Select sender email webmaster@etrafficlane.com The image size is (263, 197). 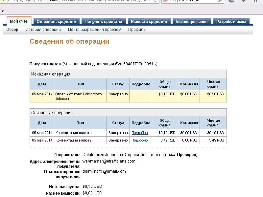(109, 161)
